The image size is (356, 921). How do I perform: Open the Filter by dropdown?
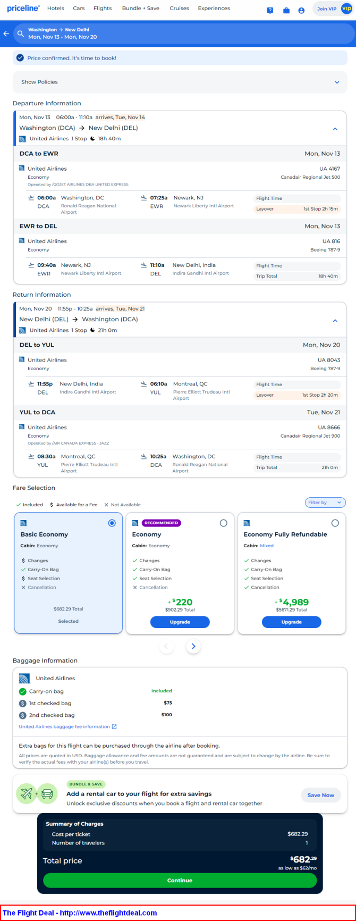[325, 503]
